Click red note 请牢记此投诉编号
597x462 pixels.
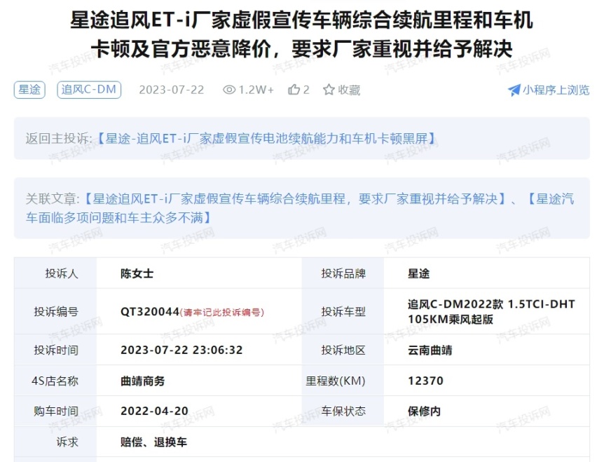coord(221,313)
